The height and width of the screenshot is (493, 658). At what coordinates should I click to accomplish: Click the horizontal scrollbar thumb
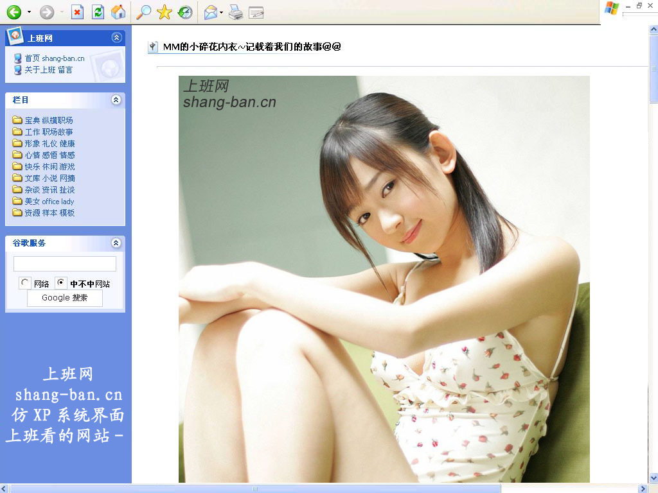pos(255,489)
